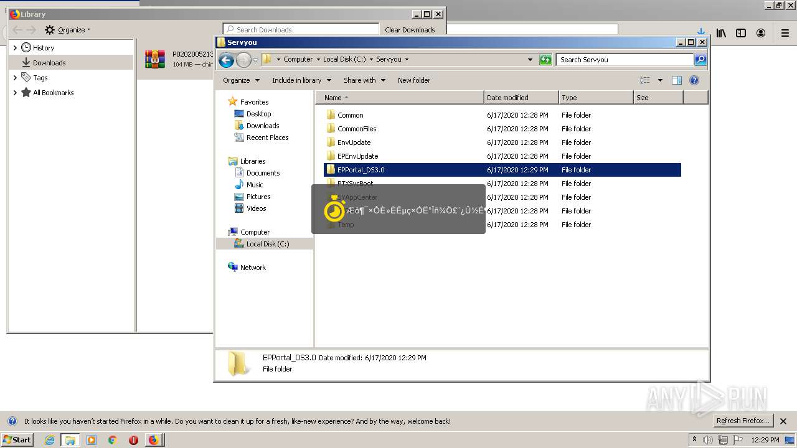Click the Search Servyou input field

coord(625,60)
